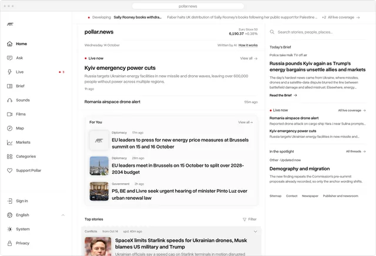
Task: Open Markets from the sidebar
Action: pyautogui.click(x=23, y=142)
